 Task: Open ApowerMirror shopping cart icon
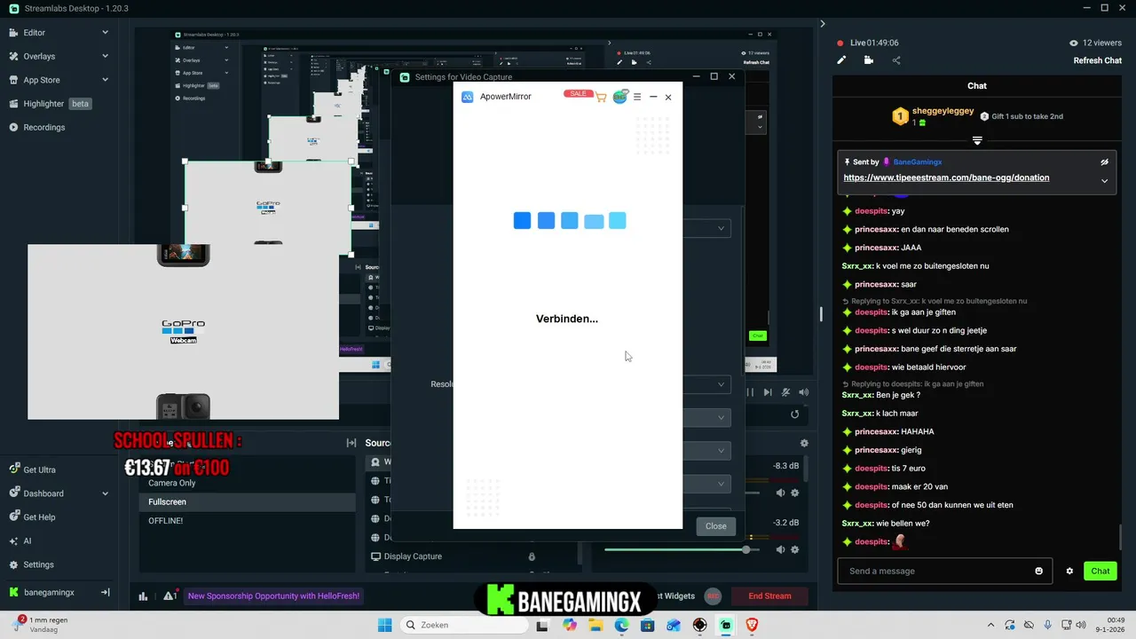pos(601,97)
